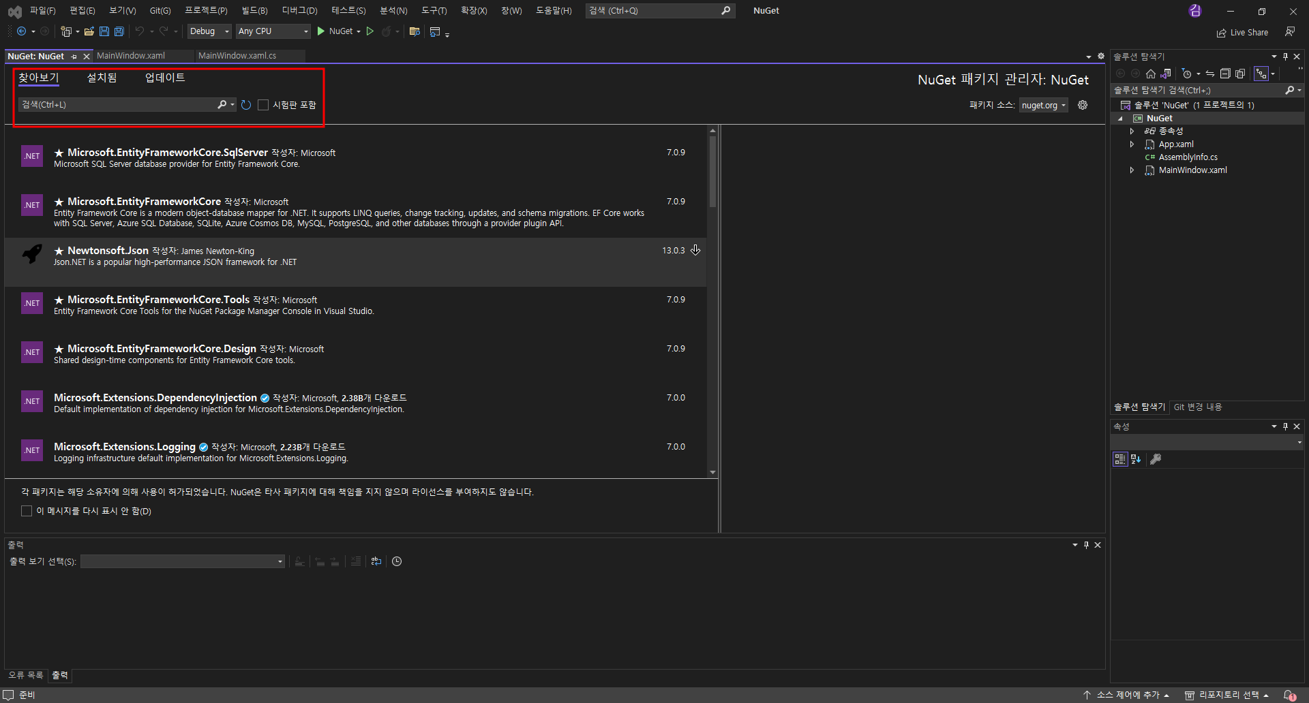This screenshot has height=703, width=1309.
Task: Click the account profile avatar icon
Action: click(x=1195, y=11)
